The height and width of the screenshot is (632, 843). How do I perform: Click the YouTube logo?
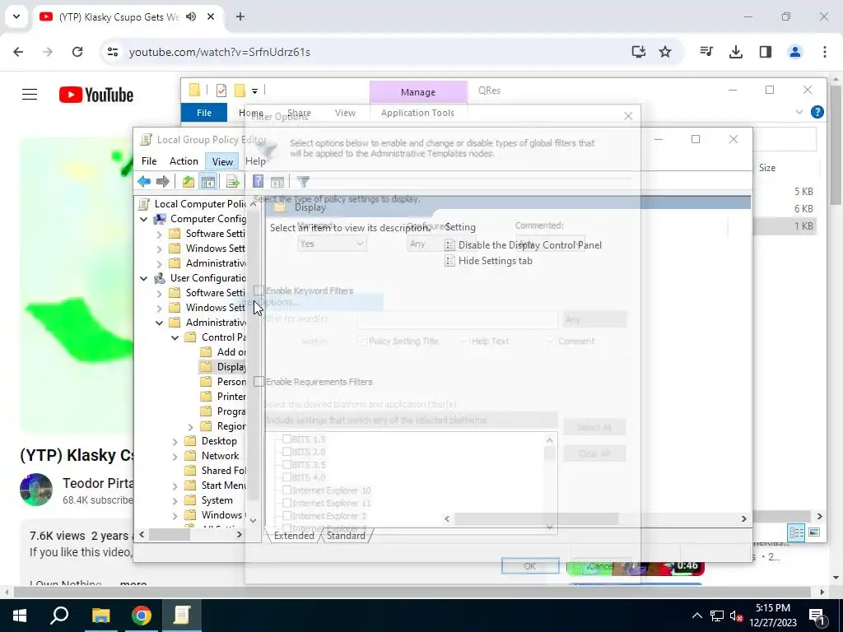tap(96, 95)
